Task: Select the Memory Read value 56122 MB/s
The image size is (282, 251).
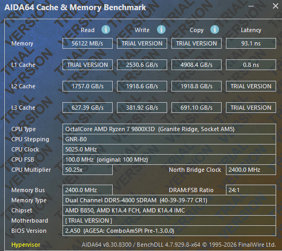Action: [88, 43]
